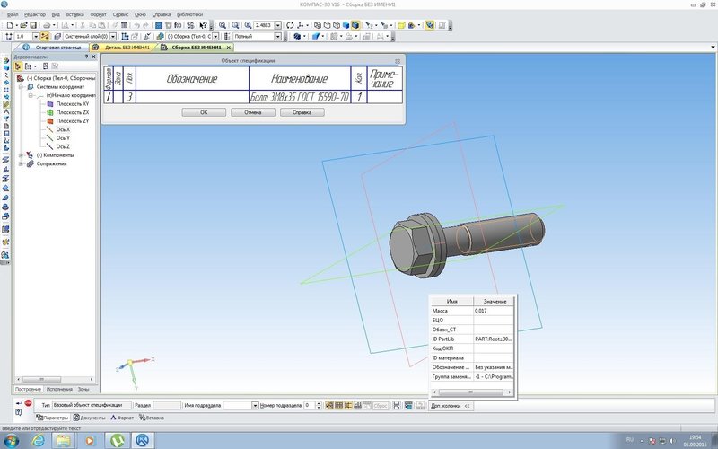
Task: Expand the Компоненты tree node
Action: [x=21, y=155]
